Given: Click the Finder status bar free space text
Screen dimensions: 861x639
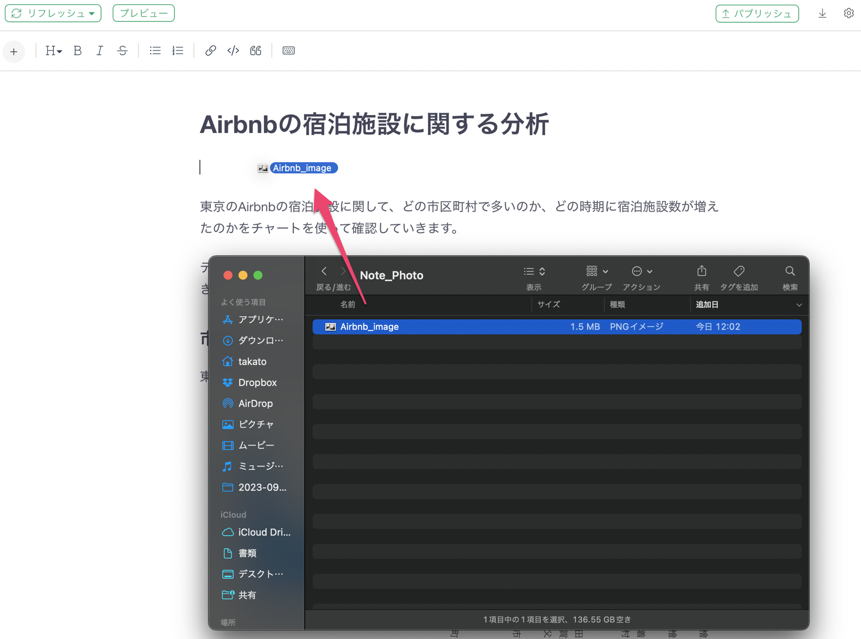Looking at the screenshot, I should 557,620.
